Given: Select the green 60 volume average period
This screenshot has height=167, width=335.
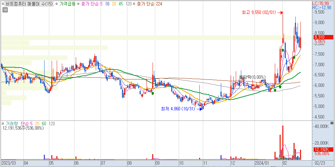Looking at the screenshot, I should pyautogui.click(x=44, y=124).
